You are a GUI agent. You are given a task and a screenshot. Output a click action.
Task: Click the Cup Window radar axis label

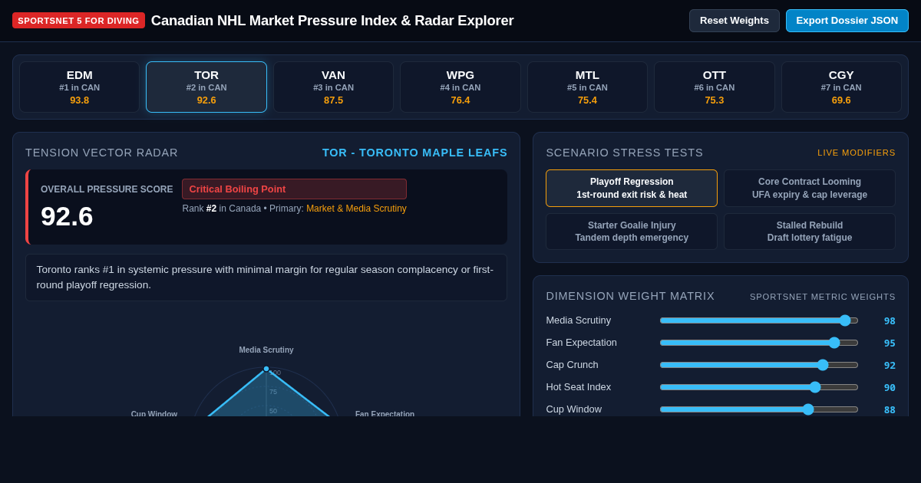(x=154, y=414)
